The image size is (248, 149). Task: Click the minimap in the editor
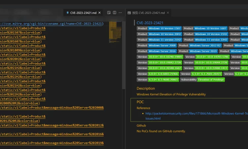click(x=115, y=32)
